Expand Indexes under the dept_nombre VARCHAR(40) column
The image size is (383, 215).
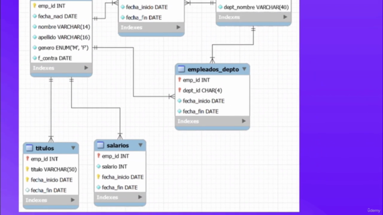(285, 17)
